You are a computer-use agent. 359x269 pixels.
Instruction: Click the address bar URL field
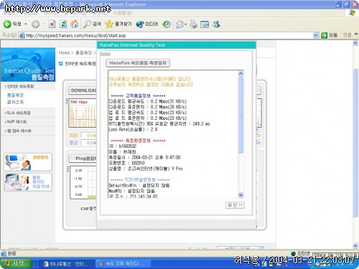(x=166, y=35)
